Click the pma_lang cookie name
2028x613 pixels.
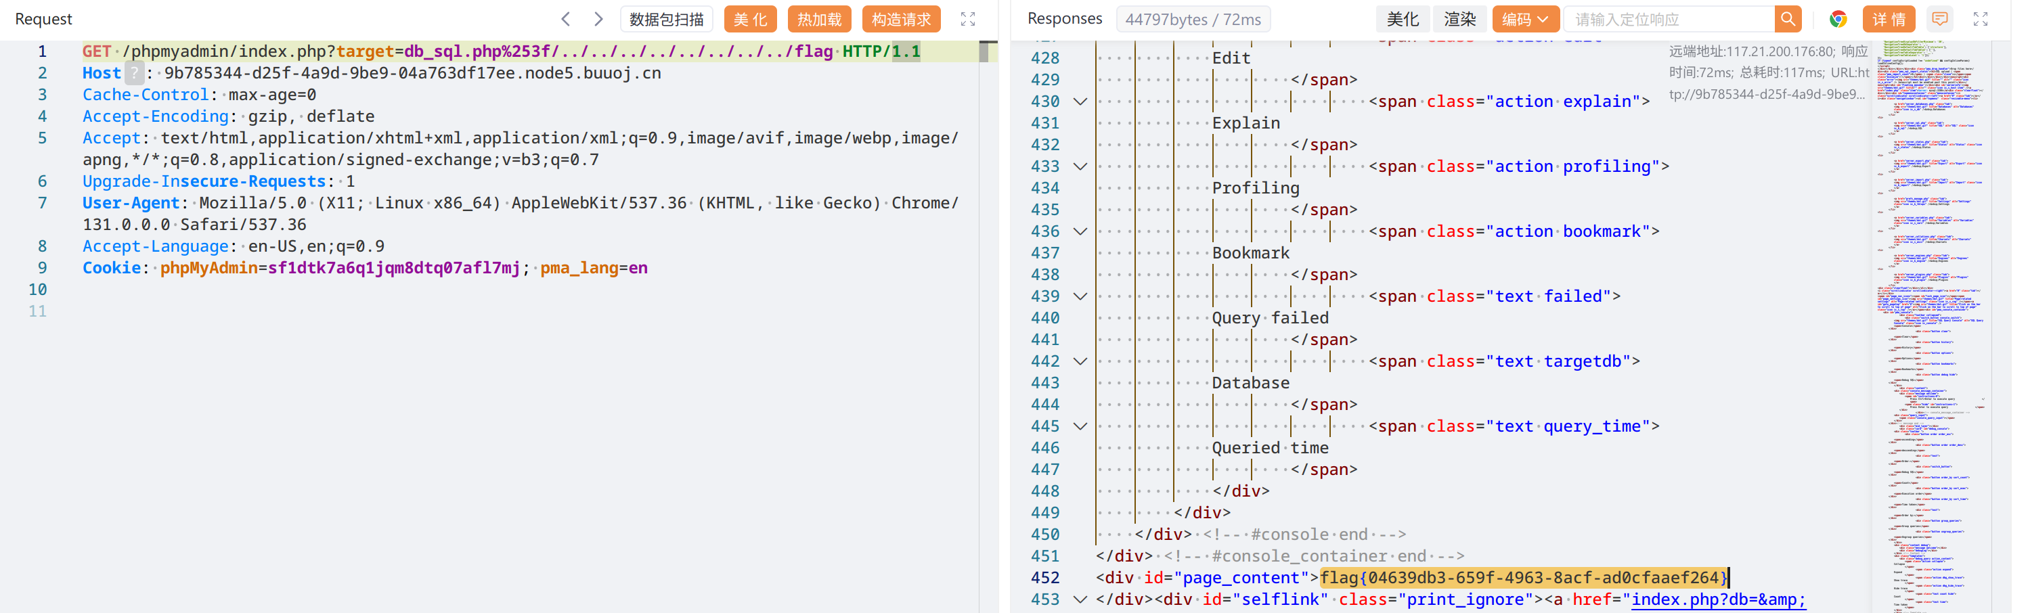pos(579,269)
